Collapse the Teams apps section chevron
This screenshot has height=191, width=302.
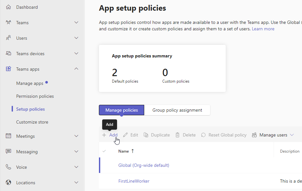(x=76, y=69)
